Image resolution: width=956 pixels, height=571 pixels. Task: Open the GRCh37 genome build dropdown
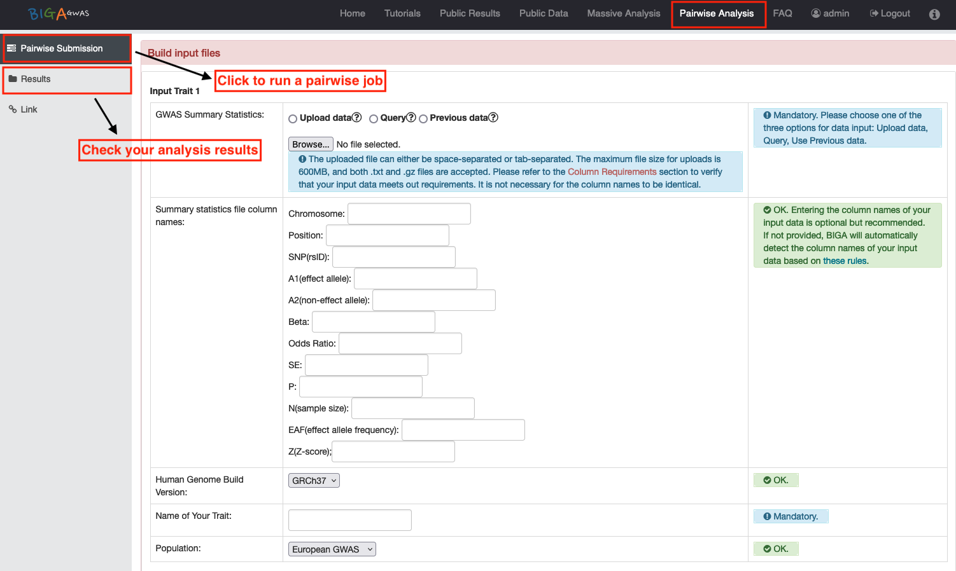pos(314,481)
